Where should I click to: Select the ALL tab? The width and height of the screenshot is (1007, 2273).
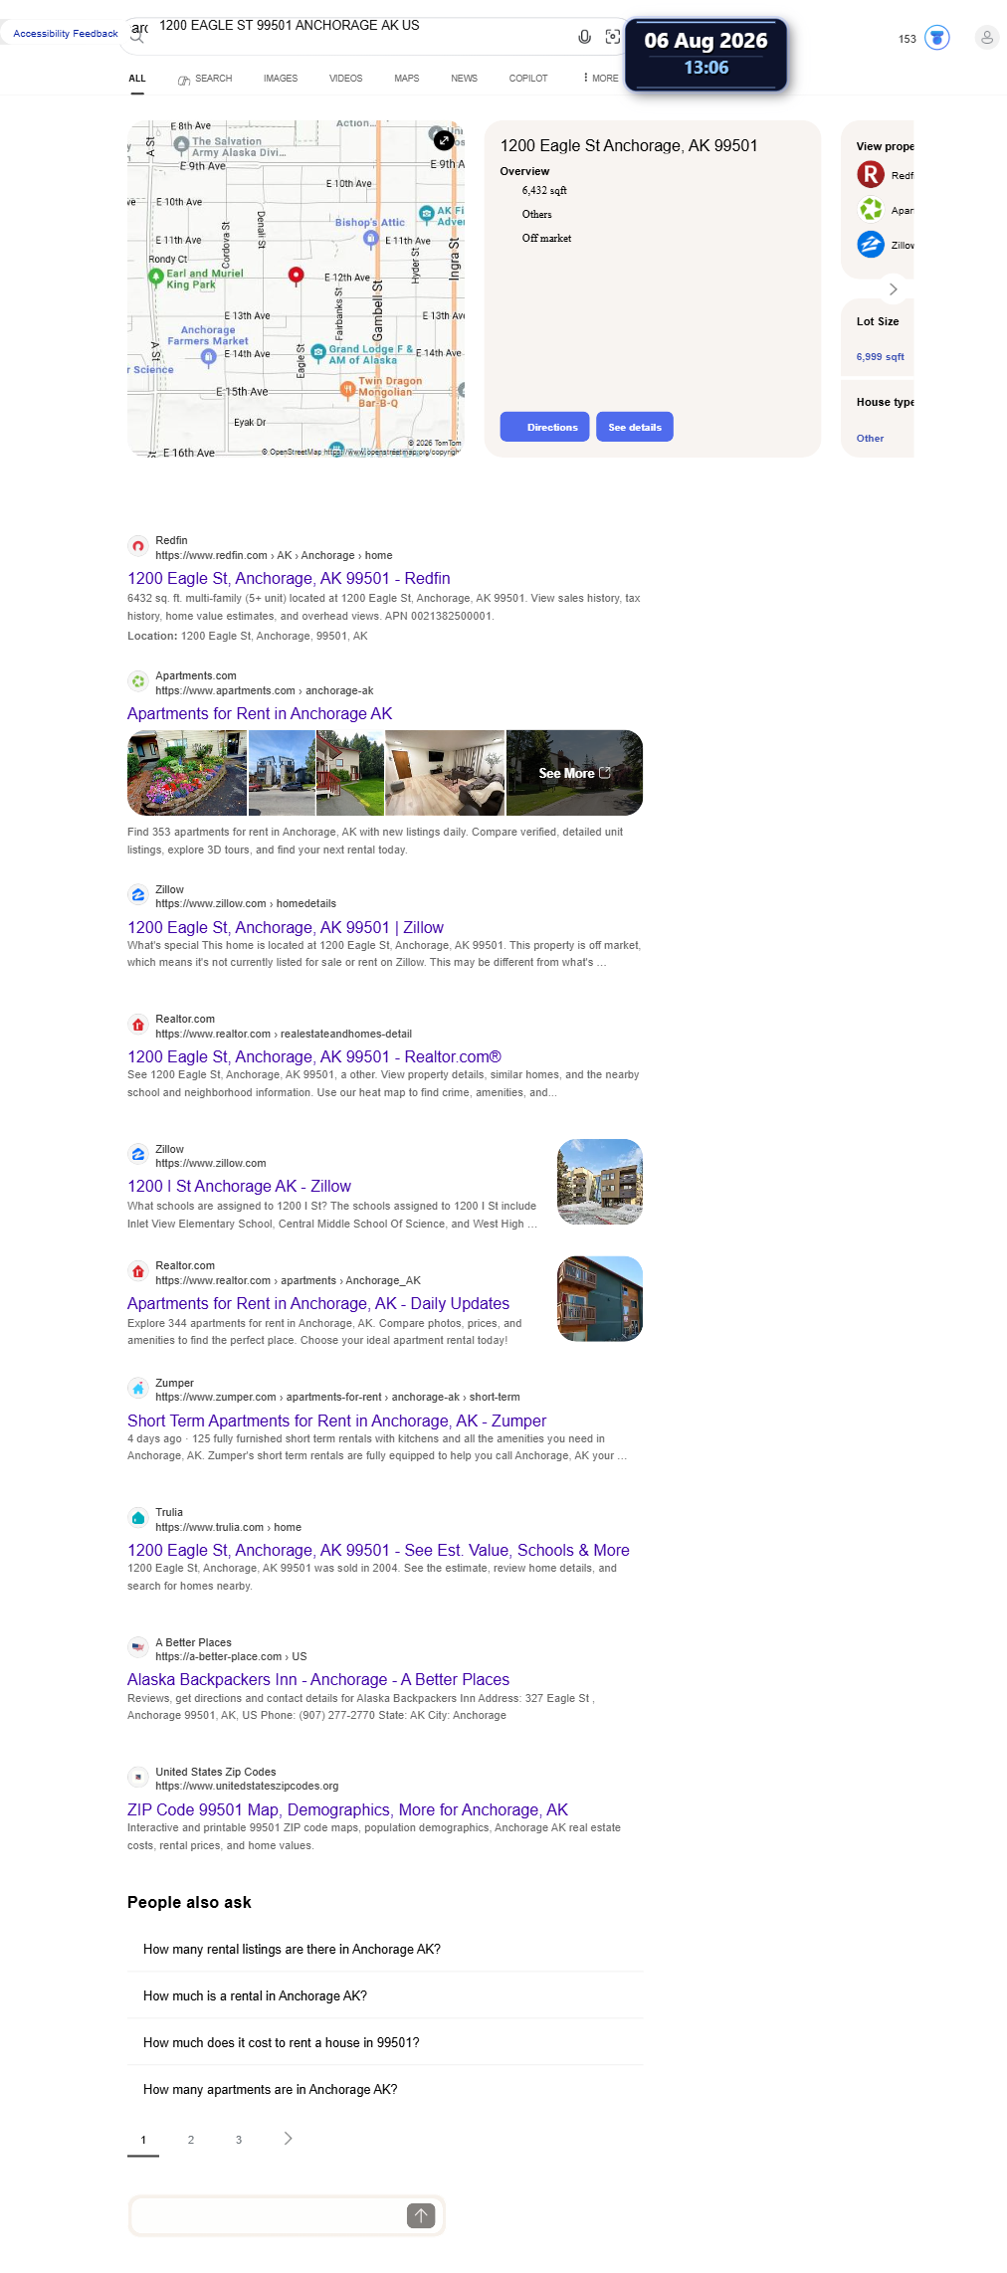click(x=137, y=78)
